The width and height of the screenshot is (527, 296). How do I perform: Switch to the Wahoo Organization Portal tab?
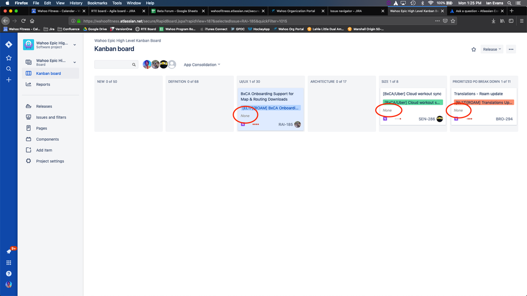(x=296, y=11)
